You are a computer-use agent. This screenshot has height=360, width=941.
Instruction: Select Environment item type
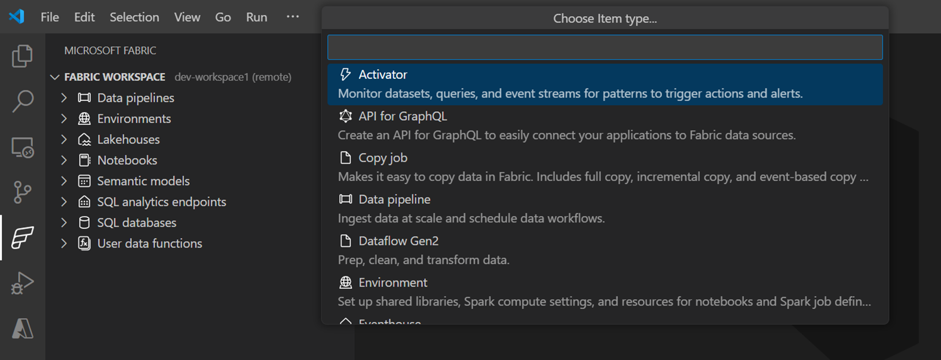click(x=605, y=292)
